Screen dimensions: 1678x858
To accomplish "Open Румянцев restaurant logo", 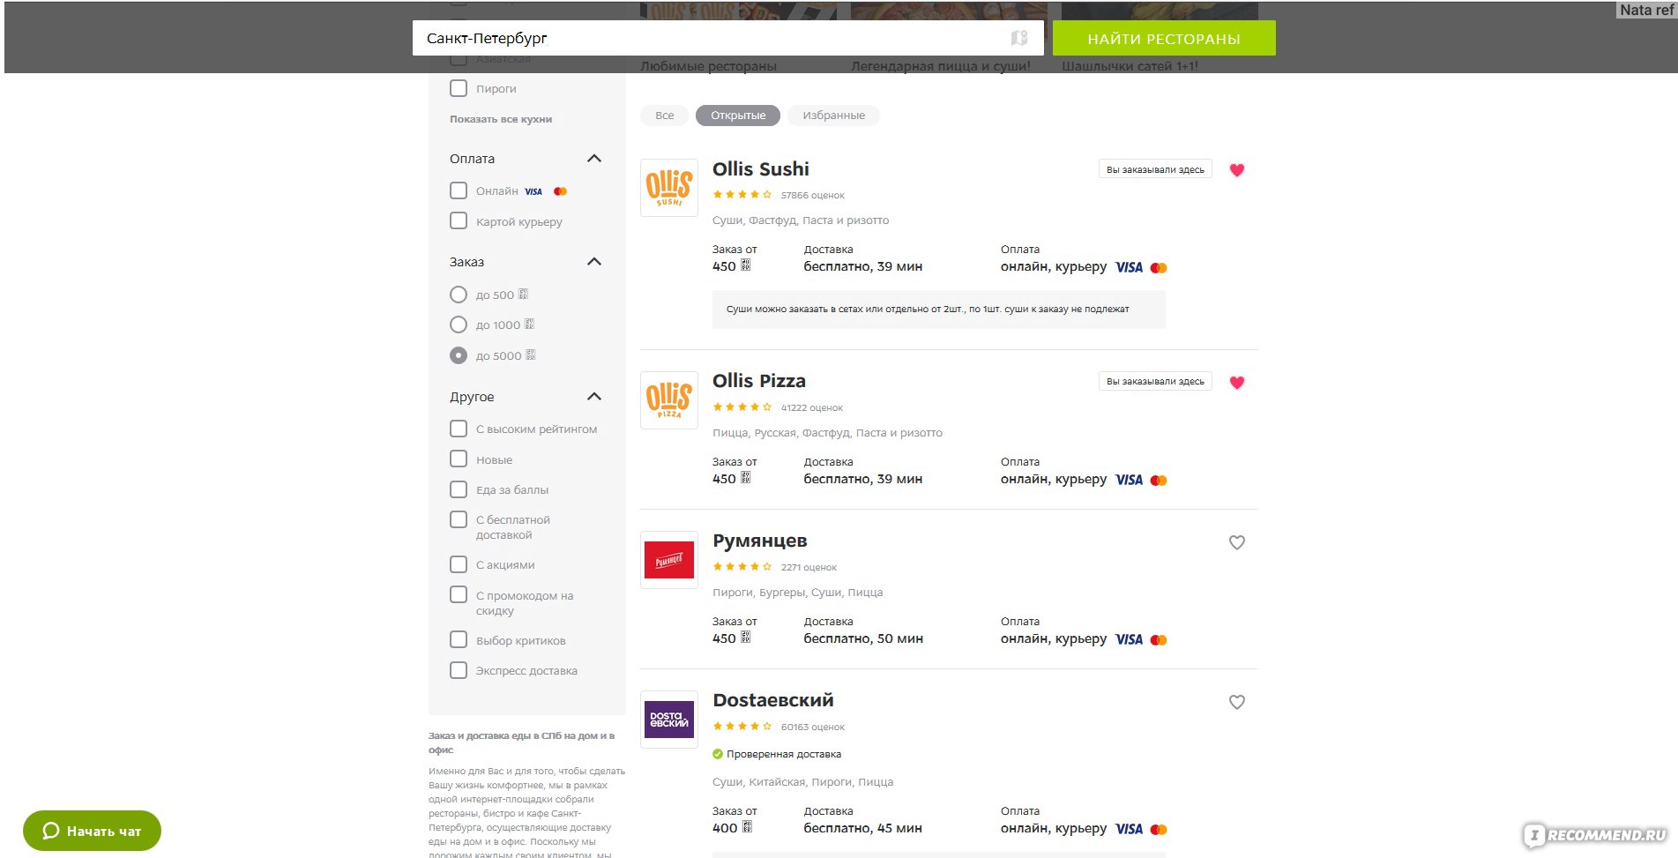I will click(669, 560).
